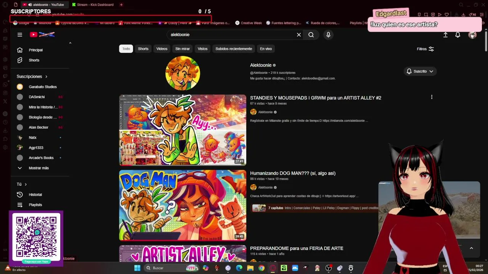
Task: Open the Alektoonie channel name link
Action: click(x=261, y=65)
